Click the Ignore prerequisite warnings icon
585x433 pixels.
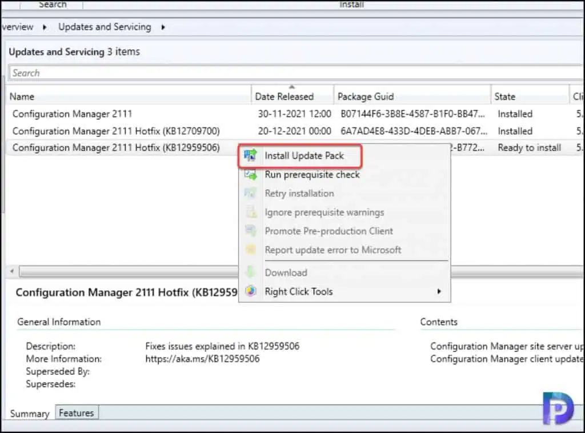click(x=251, y=212)
